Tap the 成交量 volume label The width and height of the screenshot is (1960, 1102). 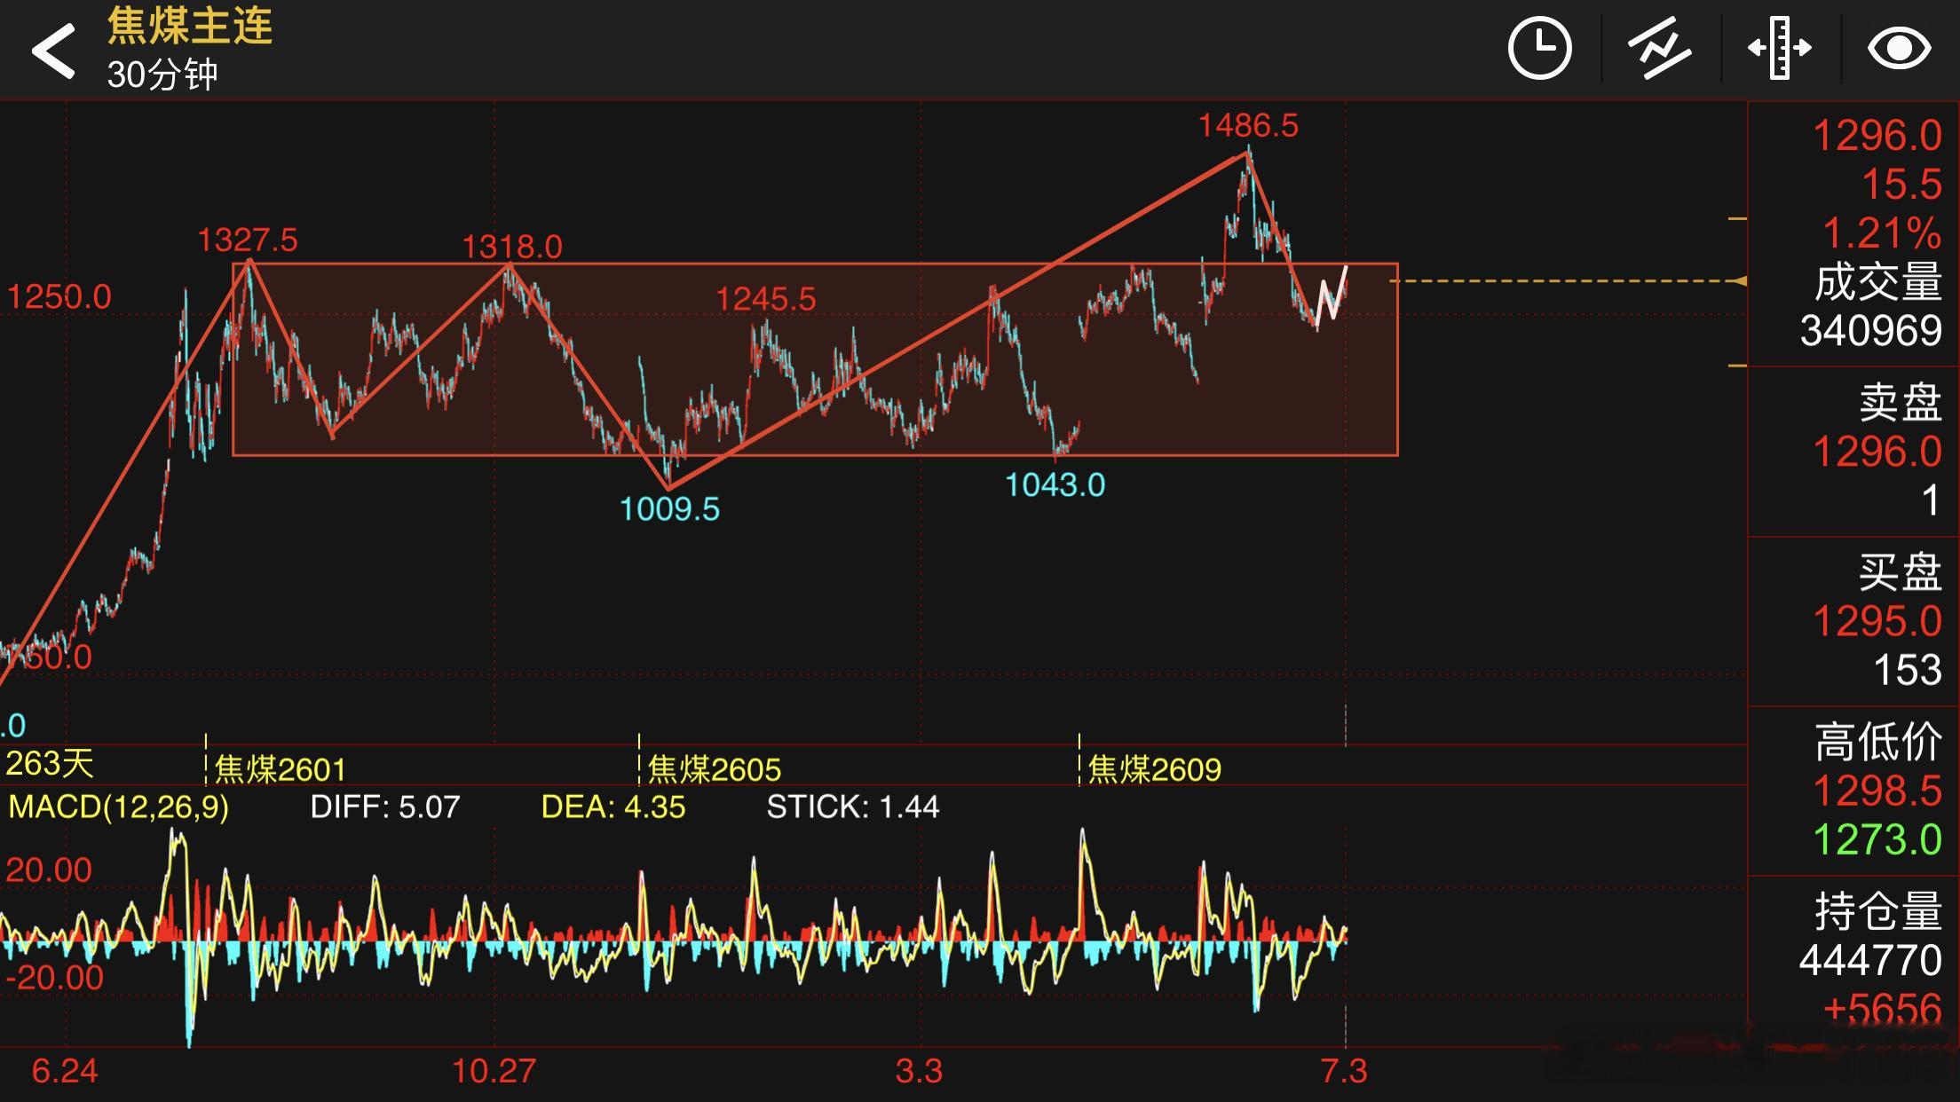(x=1878, y=282)
